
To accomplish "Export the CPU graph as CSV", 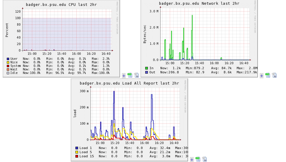I will pyautogui.click(x=130, y=75).
